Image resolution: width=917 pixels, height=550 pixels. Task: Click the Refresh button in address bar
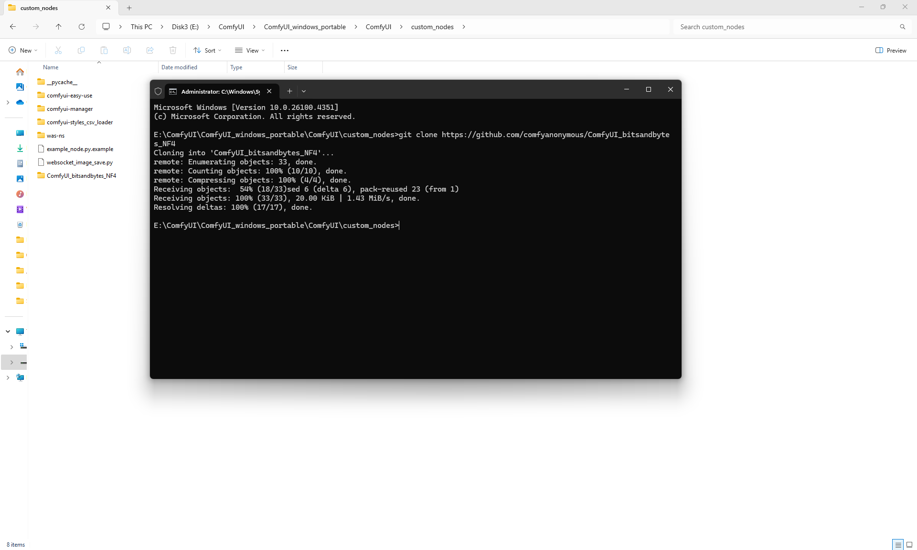pyautogui.click(x=82, y=27)
